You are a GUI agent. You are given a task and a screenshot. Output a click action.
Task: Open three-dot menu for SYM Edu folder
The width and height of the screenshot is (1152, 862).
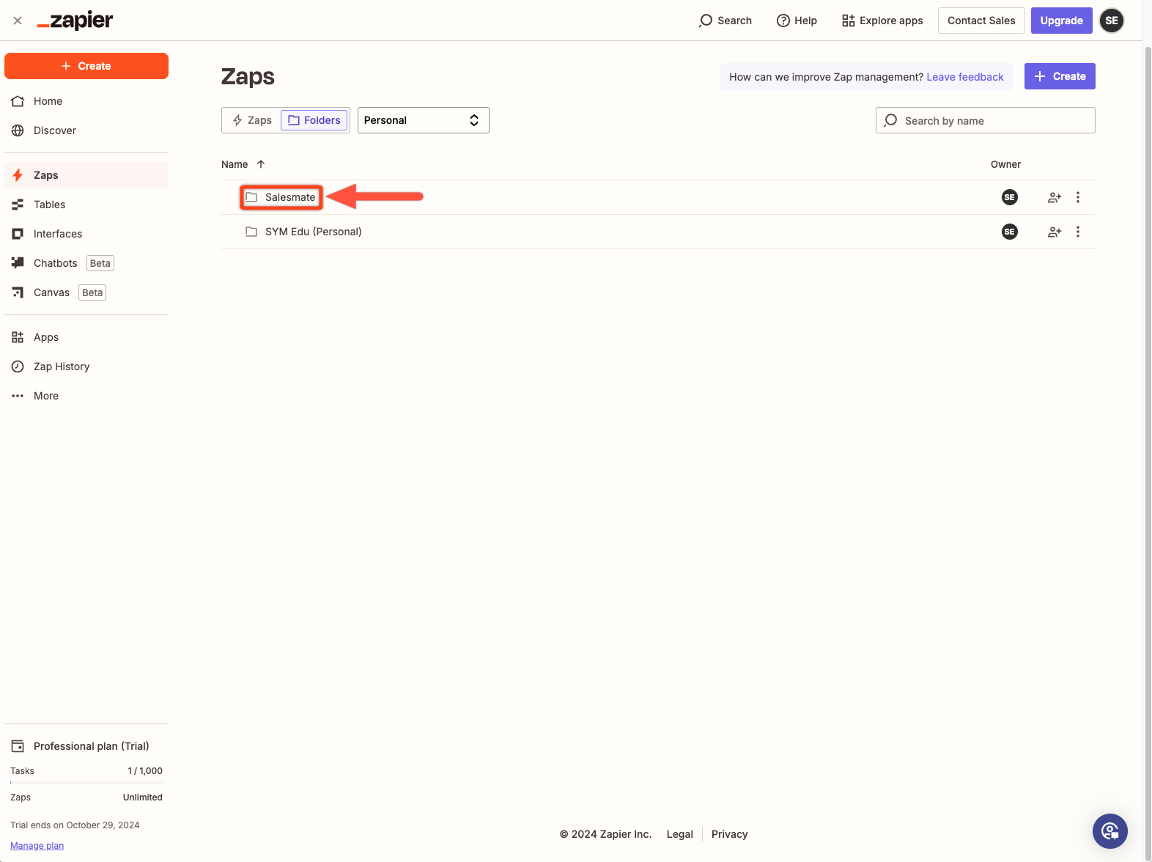[x=1077, y=232]
